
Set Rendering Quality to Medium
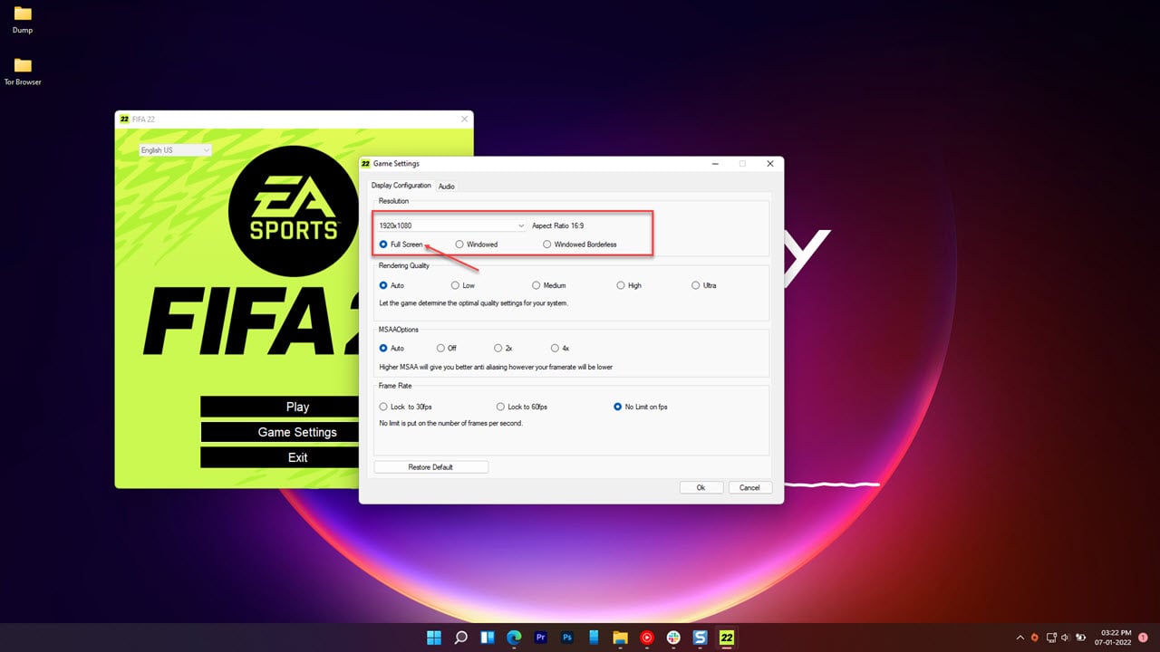(549, 285)
